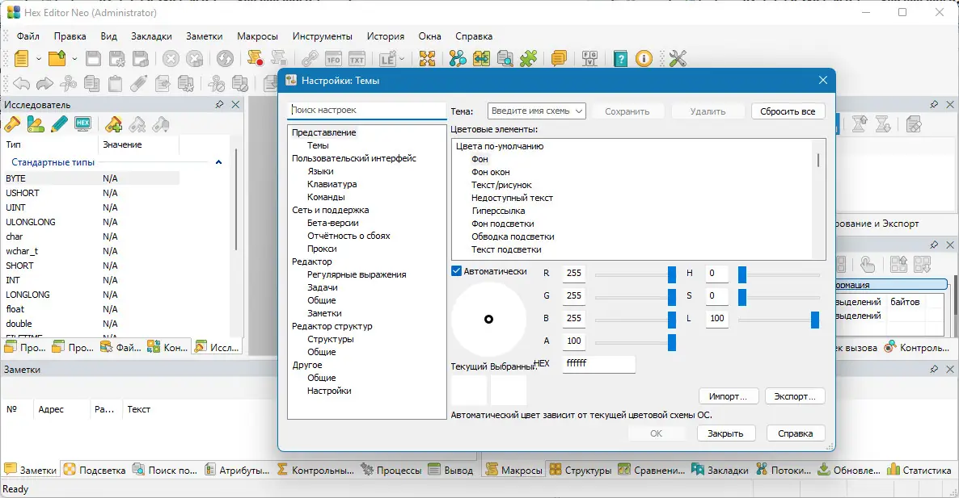959x498 pixels.
Task: Select Гиперссылка in color elements list
Action: [498, 211]
